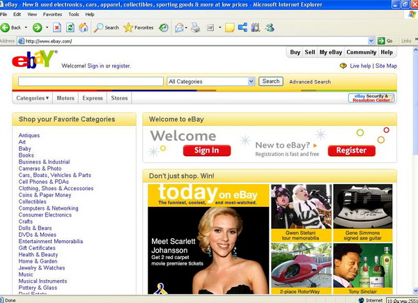This screenshot has height=303, width=418.
Task: Open the View menu
Action: click(32, 15)
